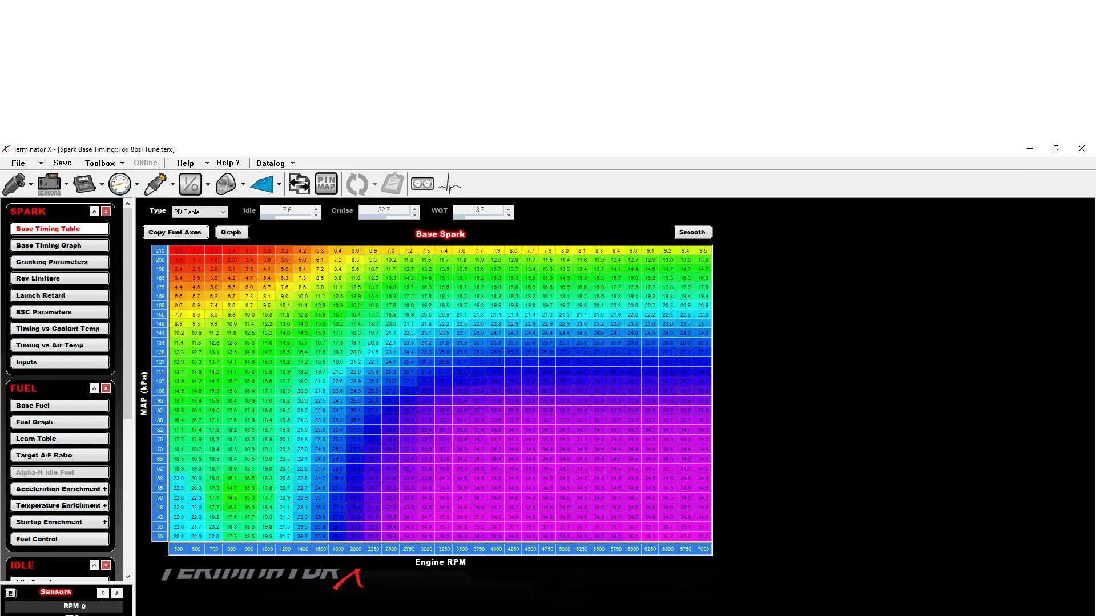The image size is (1096, 616).
Task: Expand the injector icon dropdown arrow
Action: (31, 184)
